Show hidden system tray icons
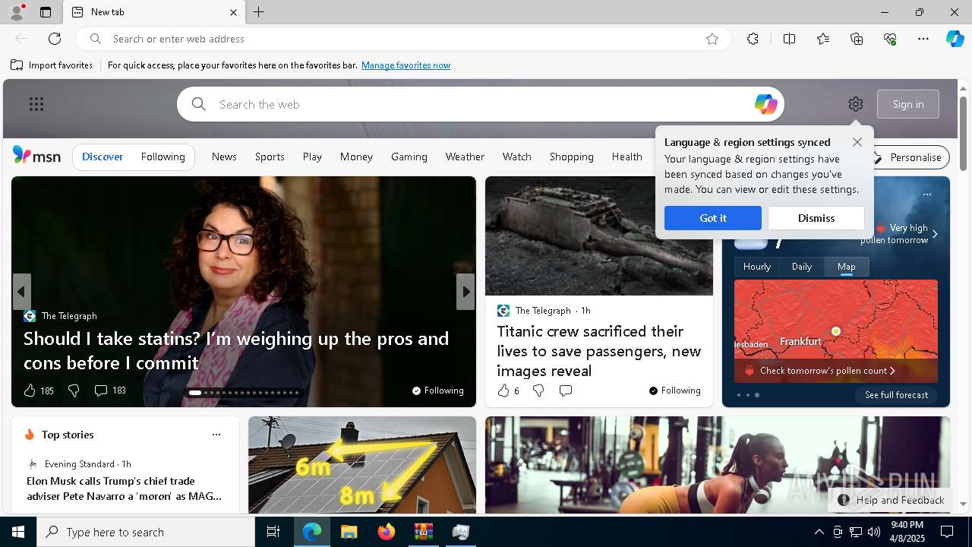 click(x=819, y=532)
